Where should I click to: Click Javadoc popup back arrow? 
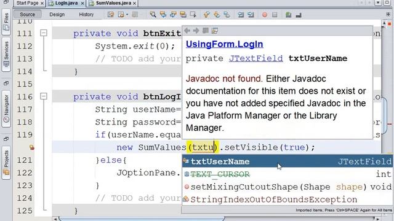tap(187, 31)
